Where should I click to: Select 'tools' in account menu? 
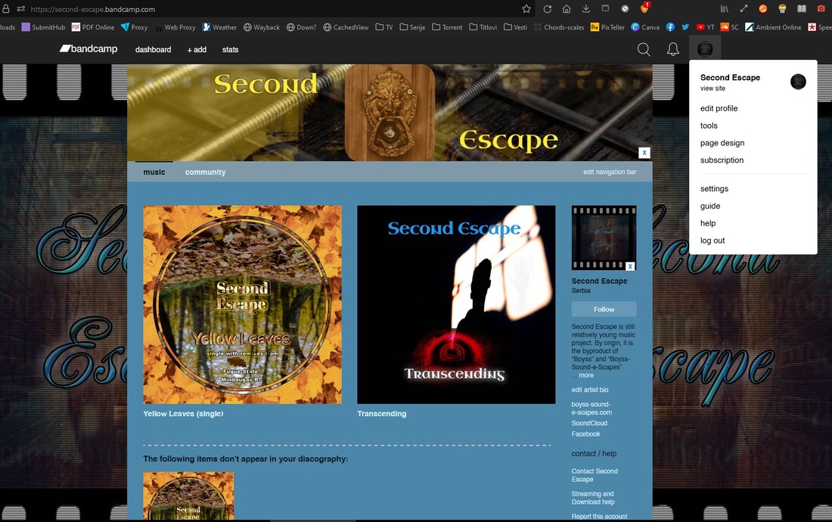[x=709, y=126]
